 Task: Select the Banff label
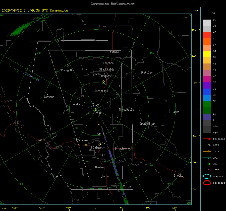click(41, 140)
